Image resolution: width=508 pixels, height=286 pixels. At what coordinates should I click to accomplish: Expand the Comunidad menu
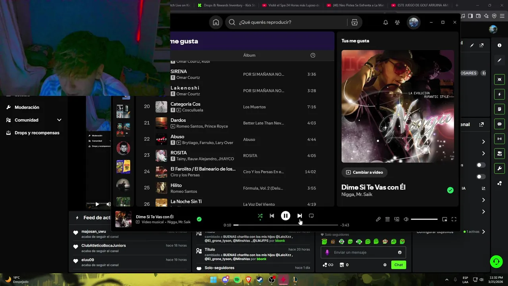click(34, 120)
